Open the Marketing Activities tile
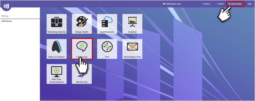Viewport: 255px width, 101px height. click(x=56, y=24)
